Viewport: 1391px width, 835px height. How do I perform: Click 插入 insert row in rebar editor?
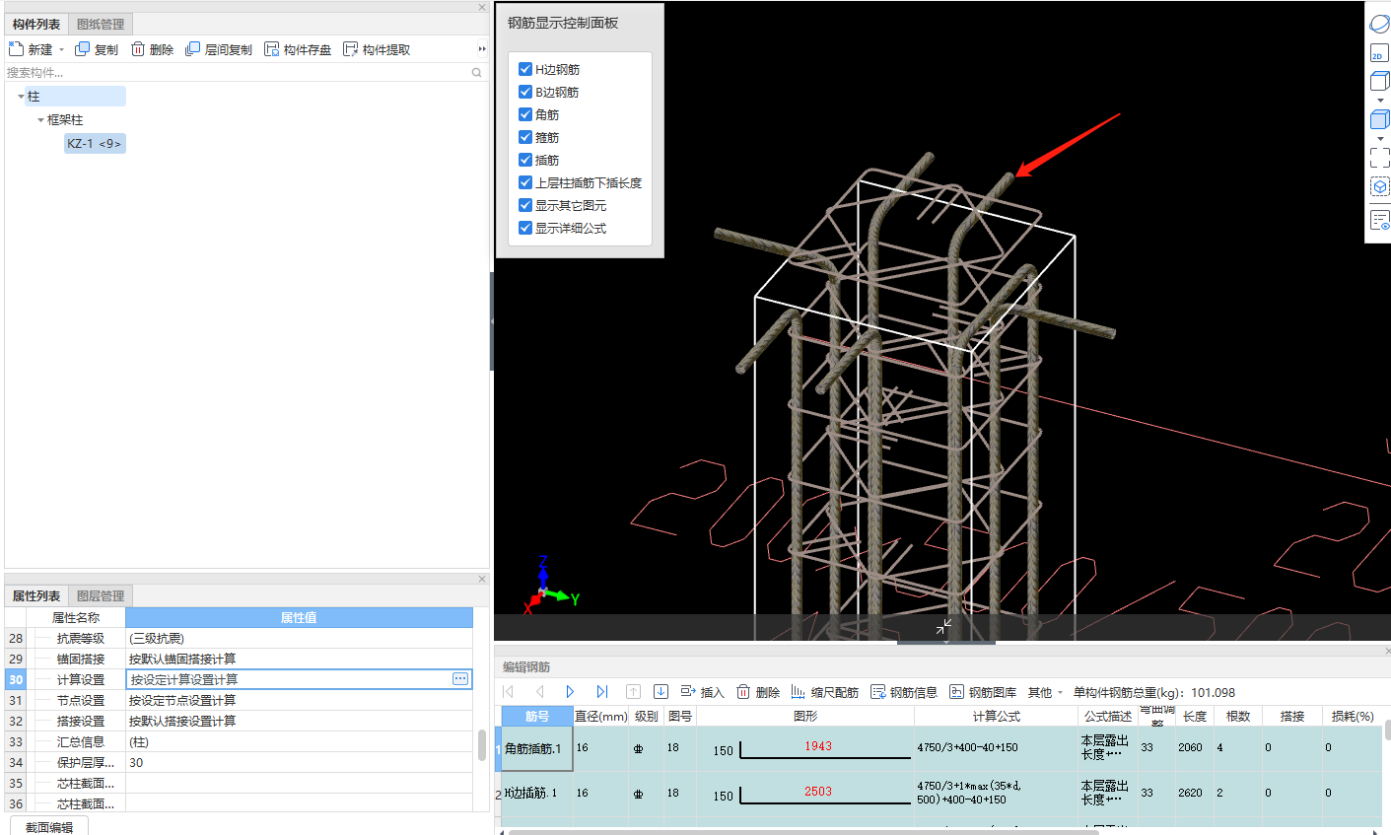[702, 692]
